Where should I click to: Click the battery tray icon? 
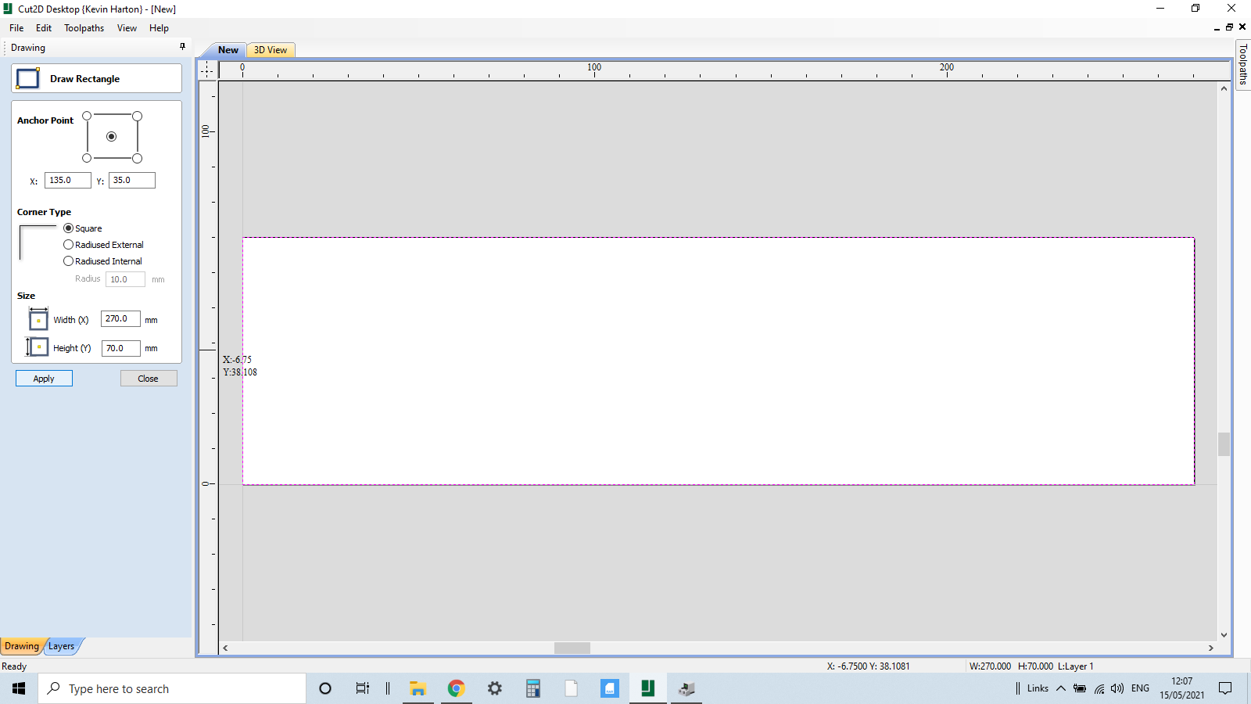click(x=1080, y=688)
